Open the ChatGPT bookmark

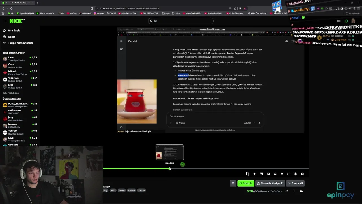(x=111, y=13)
